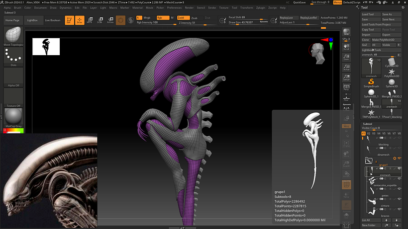408x229 pixels.
Task: Open the Brush menu
Action: point(17,8)
